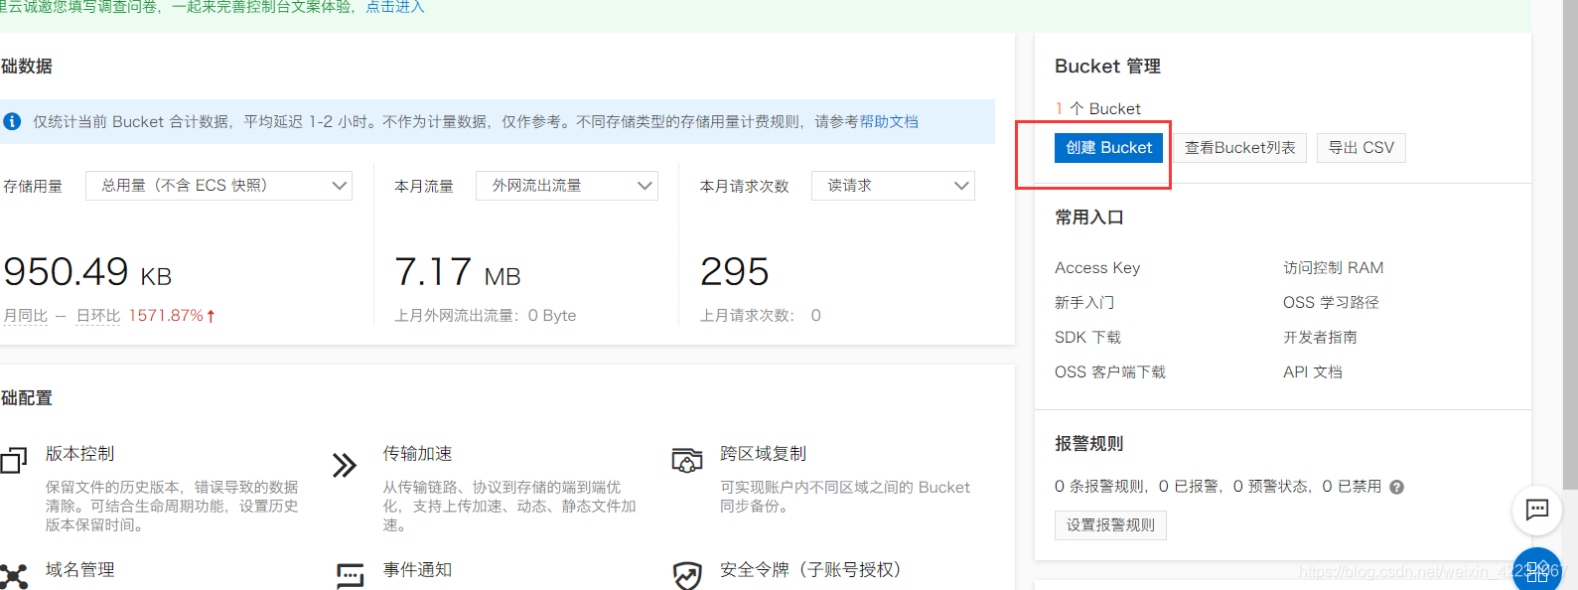Open the 版本控制 configuration title
This screenshot has height=590, width=1578.
(x=79, y=454)
